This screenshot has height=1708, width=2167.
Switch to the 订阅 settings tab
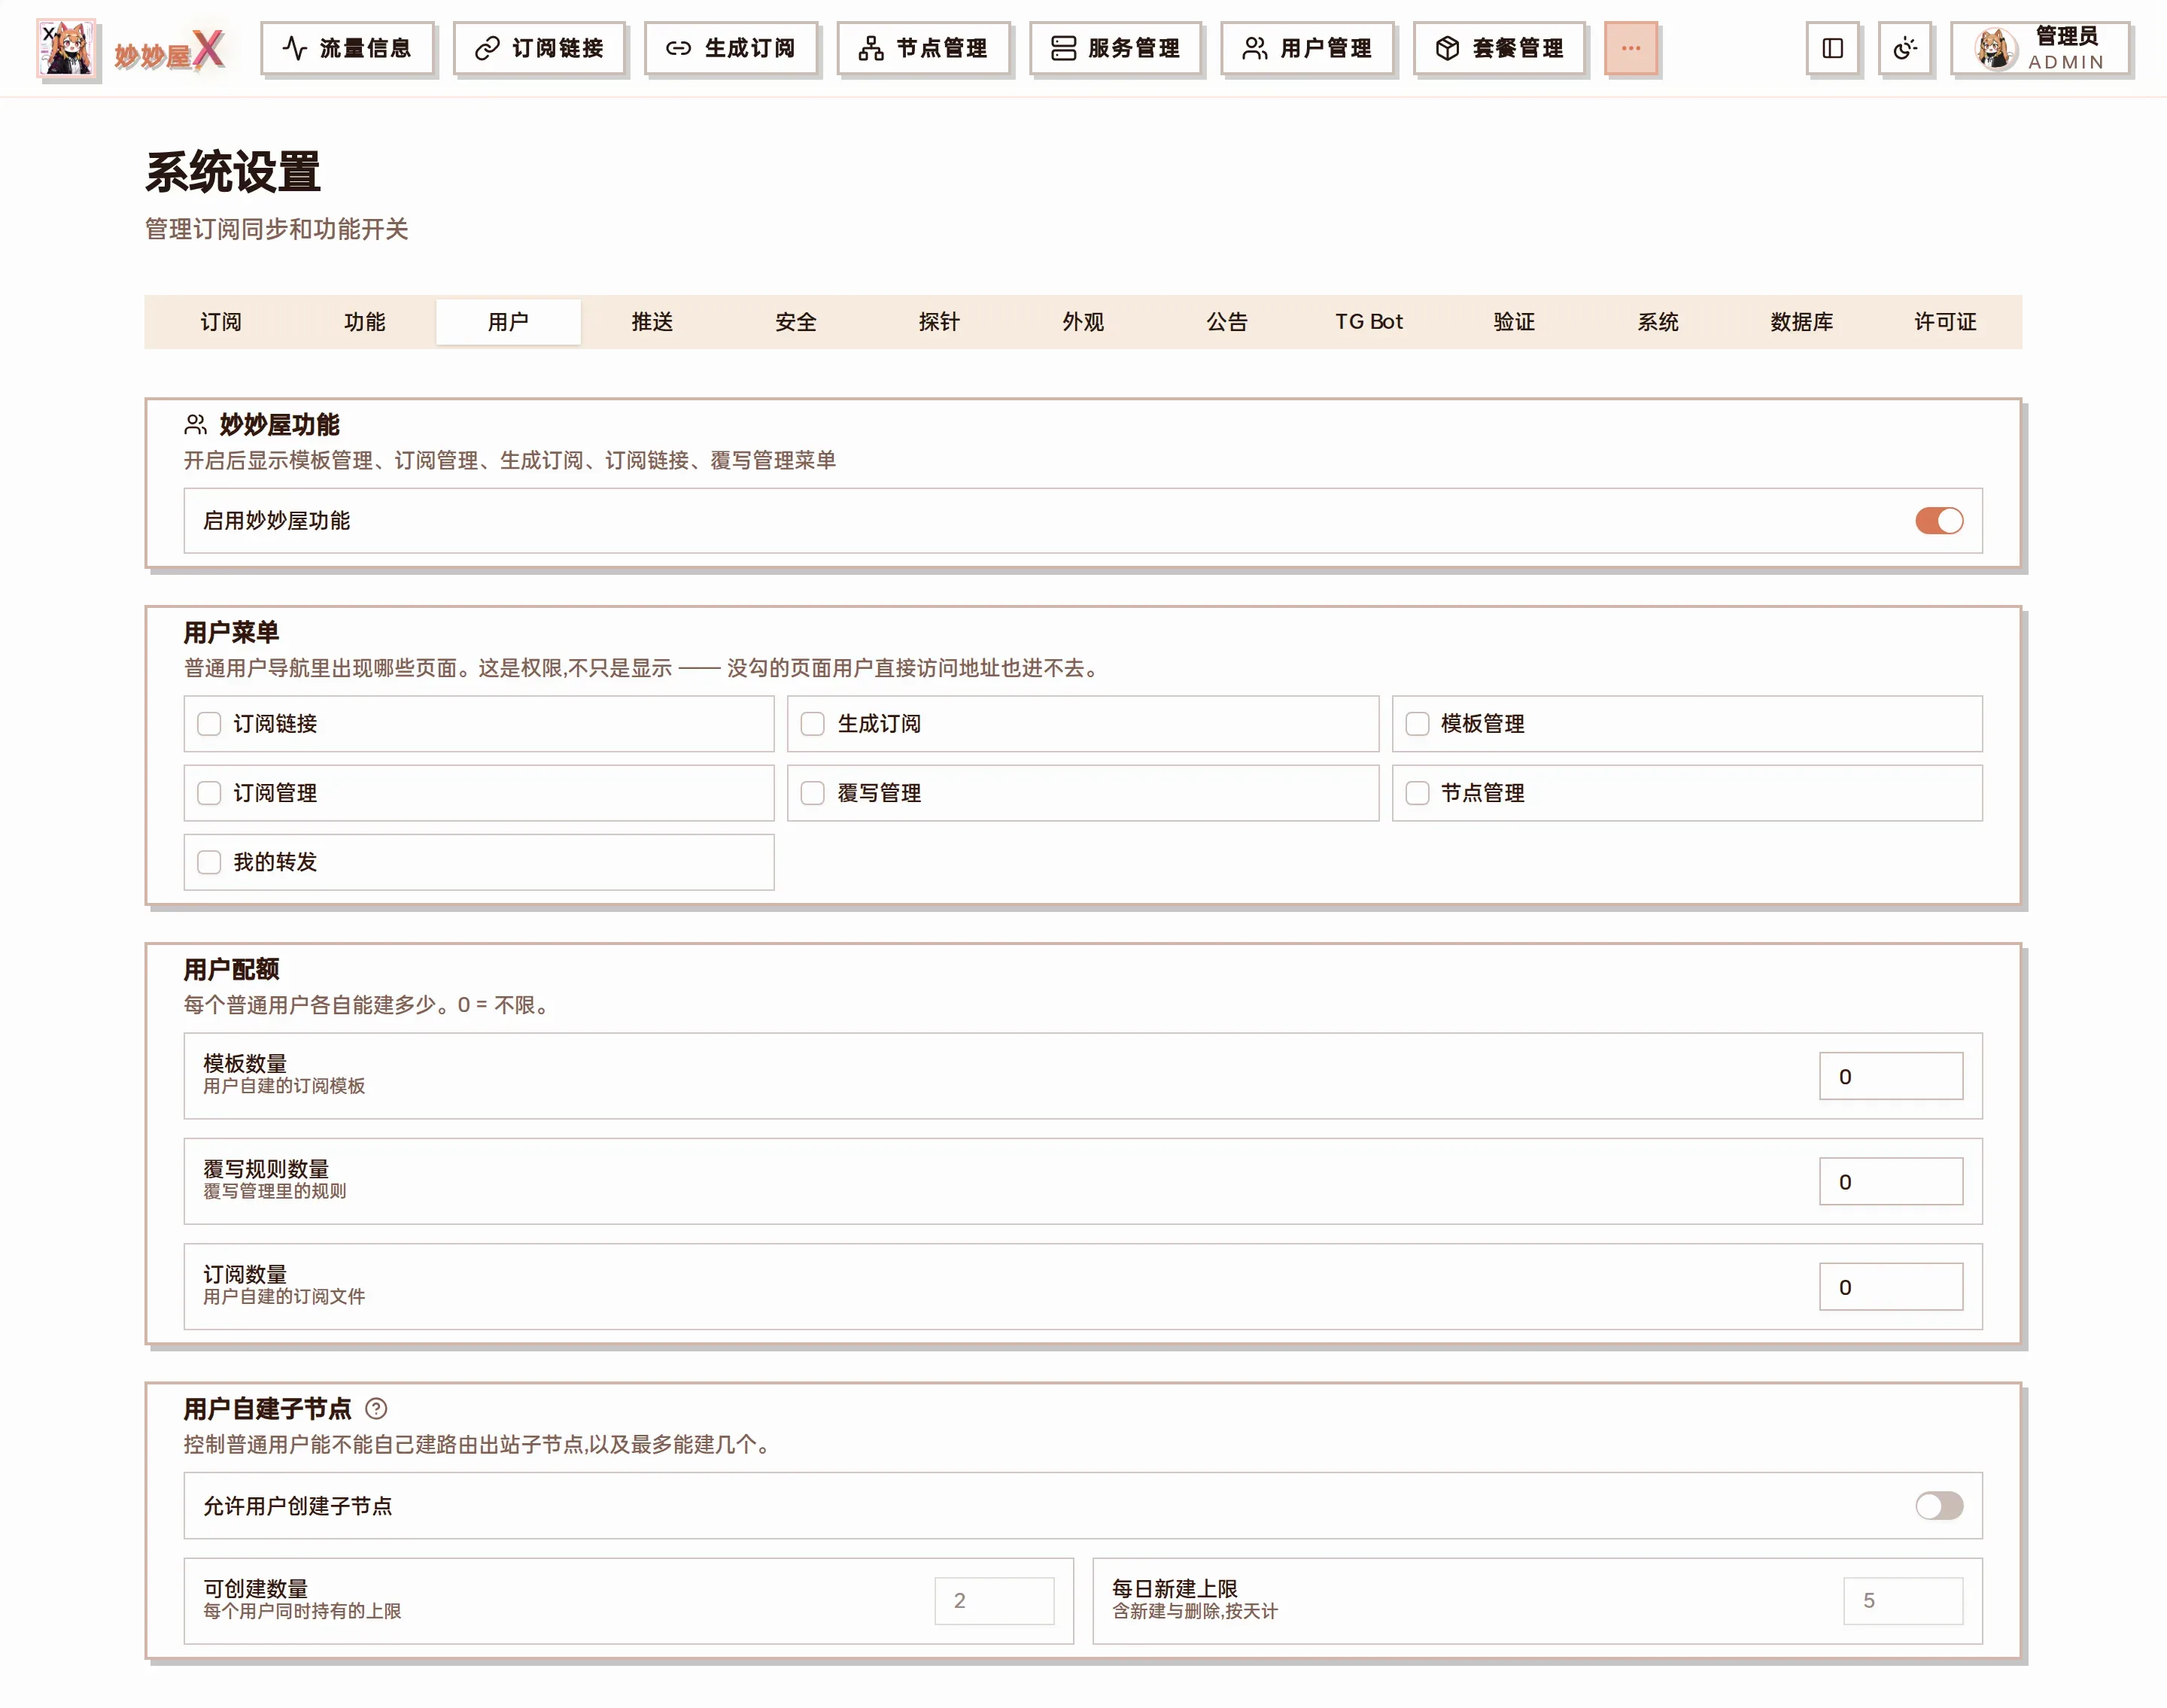point(220,322)
